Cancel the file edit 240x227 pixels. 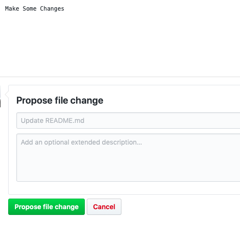[104, 207]
